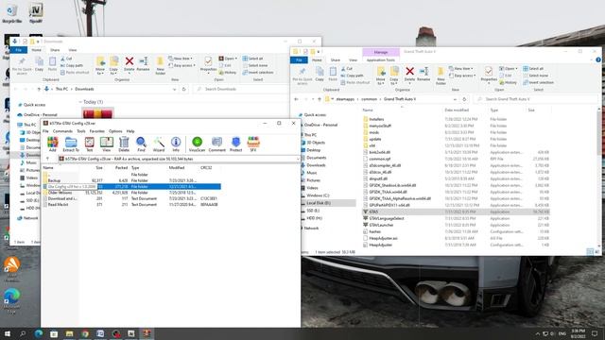Open WinRAR Tools menu
Viewport: 605px width, 340px height.
point(81,131)
